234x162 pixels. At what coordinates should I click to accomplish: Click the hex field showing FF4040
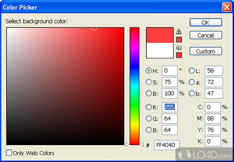coord(167,145)
